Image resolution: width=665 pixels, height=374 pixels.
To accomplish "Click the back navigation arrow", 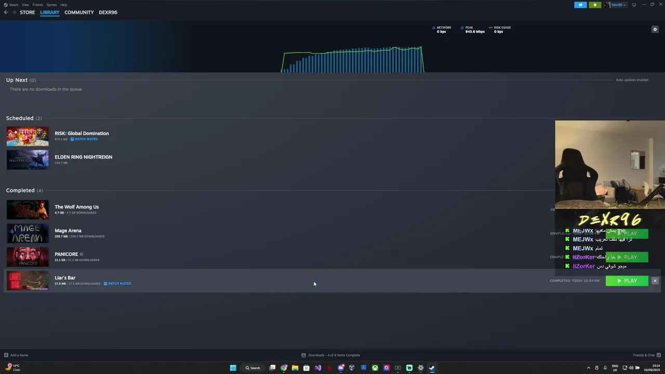I will pyautogui.click(x=6, y=12).
